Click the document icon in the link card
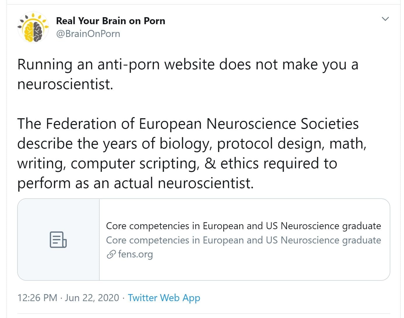404x318 pixels. pos(58,240)
